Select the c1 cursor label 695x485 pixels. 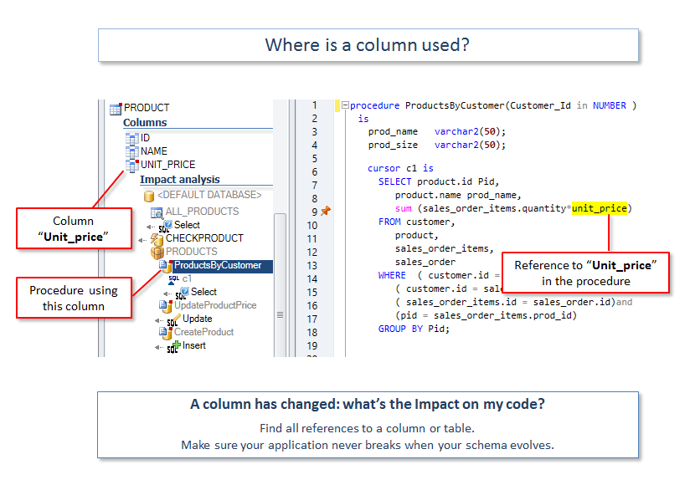[187, 278]
